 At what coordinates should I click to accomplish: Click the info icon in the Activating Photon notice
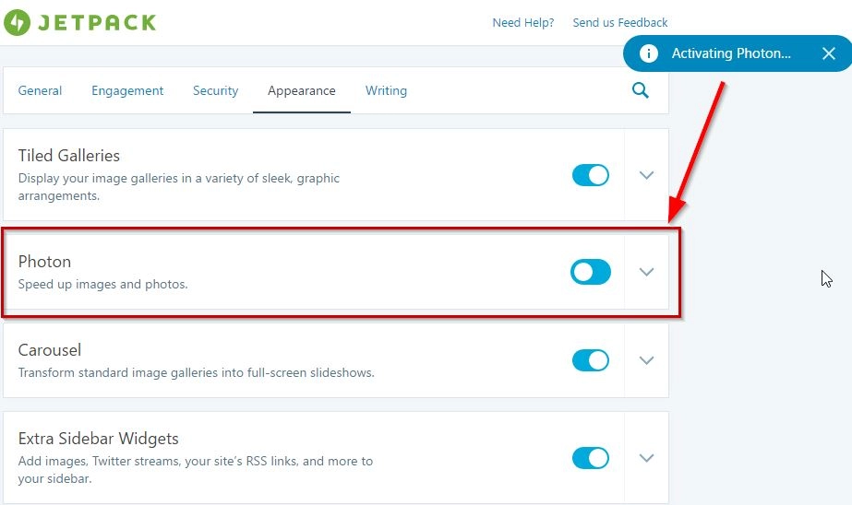tap(648, 53)
